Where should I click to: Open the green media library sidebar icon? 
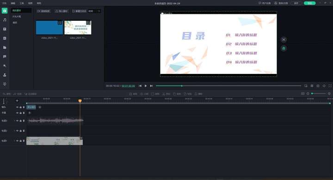[5, 11]
